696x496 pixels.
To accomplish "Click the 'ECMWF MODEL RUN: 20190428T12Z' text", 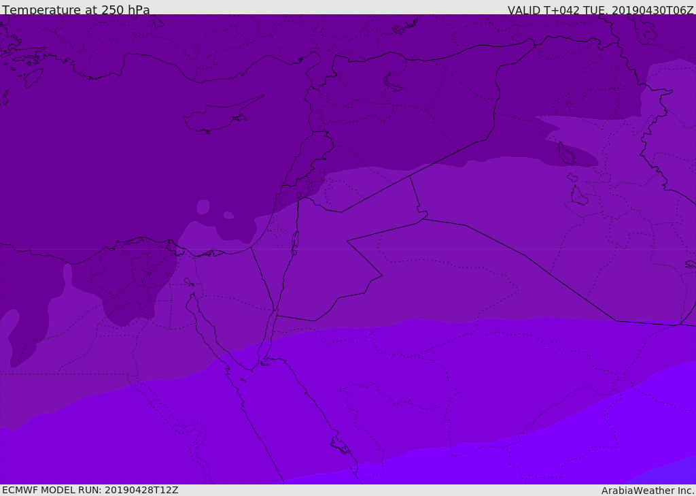I will coord(90,490).
